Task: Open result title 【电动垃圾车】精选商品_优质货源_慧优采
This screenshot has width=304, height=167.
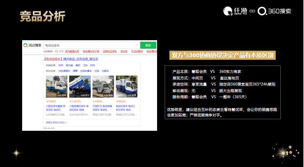Action: [71, 59]
